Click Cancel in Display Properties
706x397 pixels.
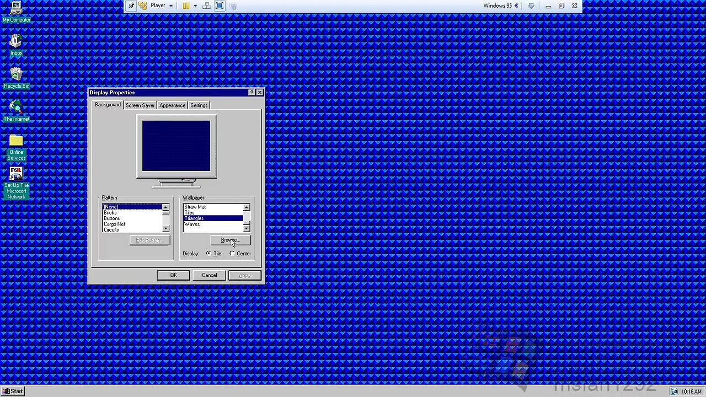(x=209, y=275)
